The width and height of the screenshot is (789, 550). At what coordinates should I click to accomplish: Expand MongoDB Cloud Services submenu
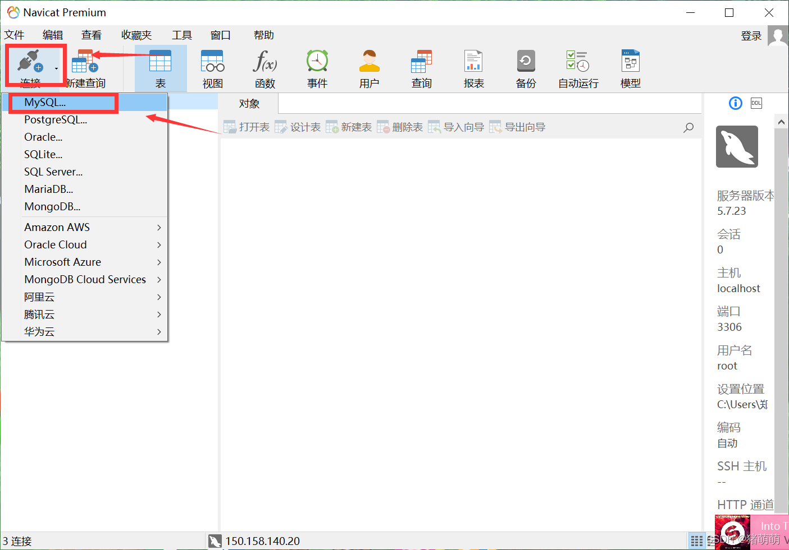(85, 280)
